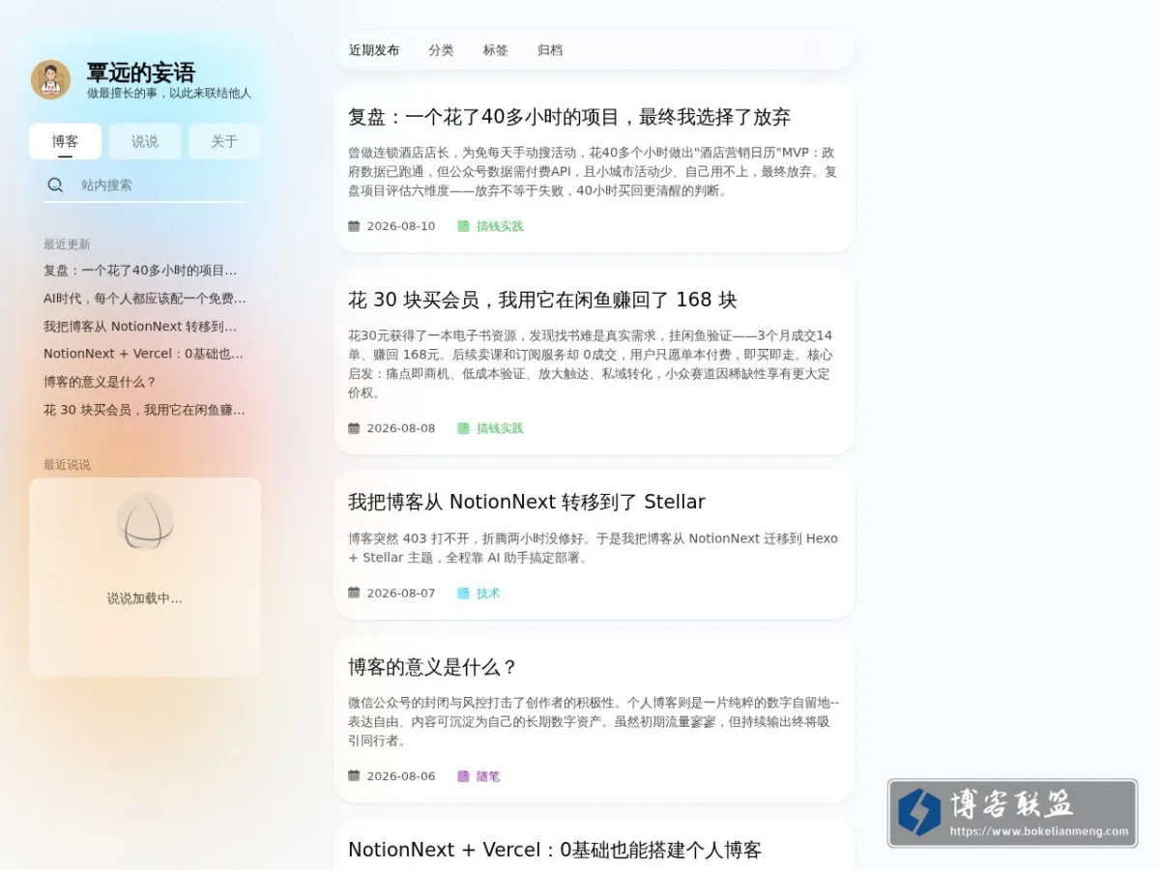The height and width of the screenshot is (870, 1160).
Task: Click the 技术 category label
Action: (x=488, y=594)
